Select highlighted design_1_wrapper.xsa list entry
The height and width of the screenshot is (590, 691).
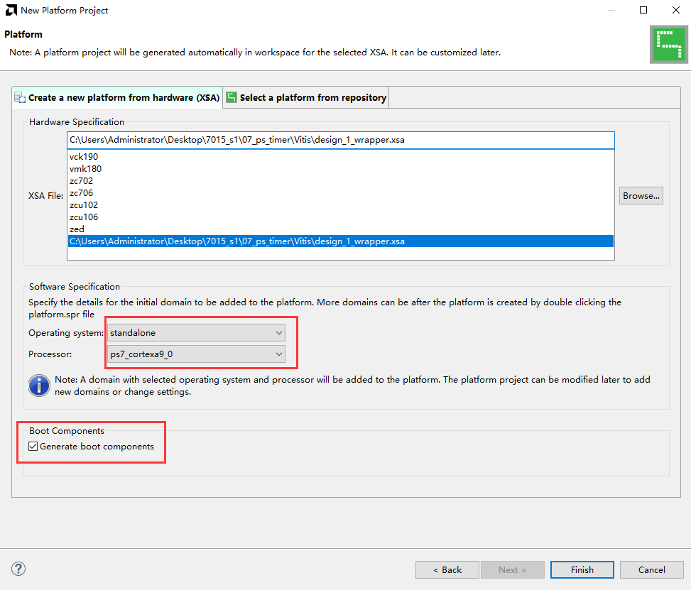click(341, 241)
